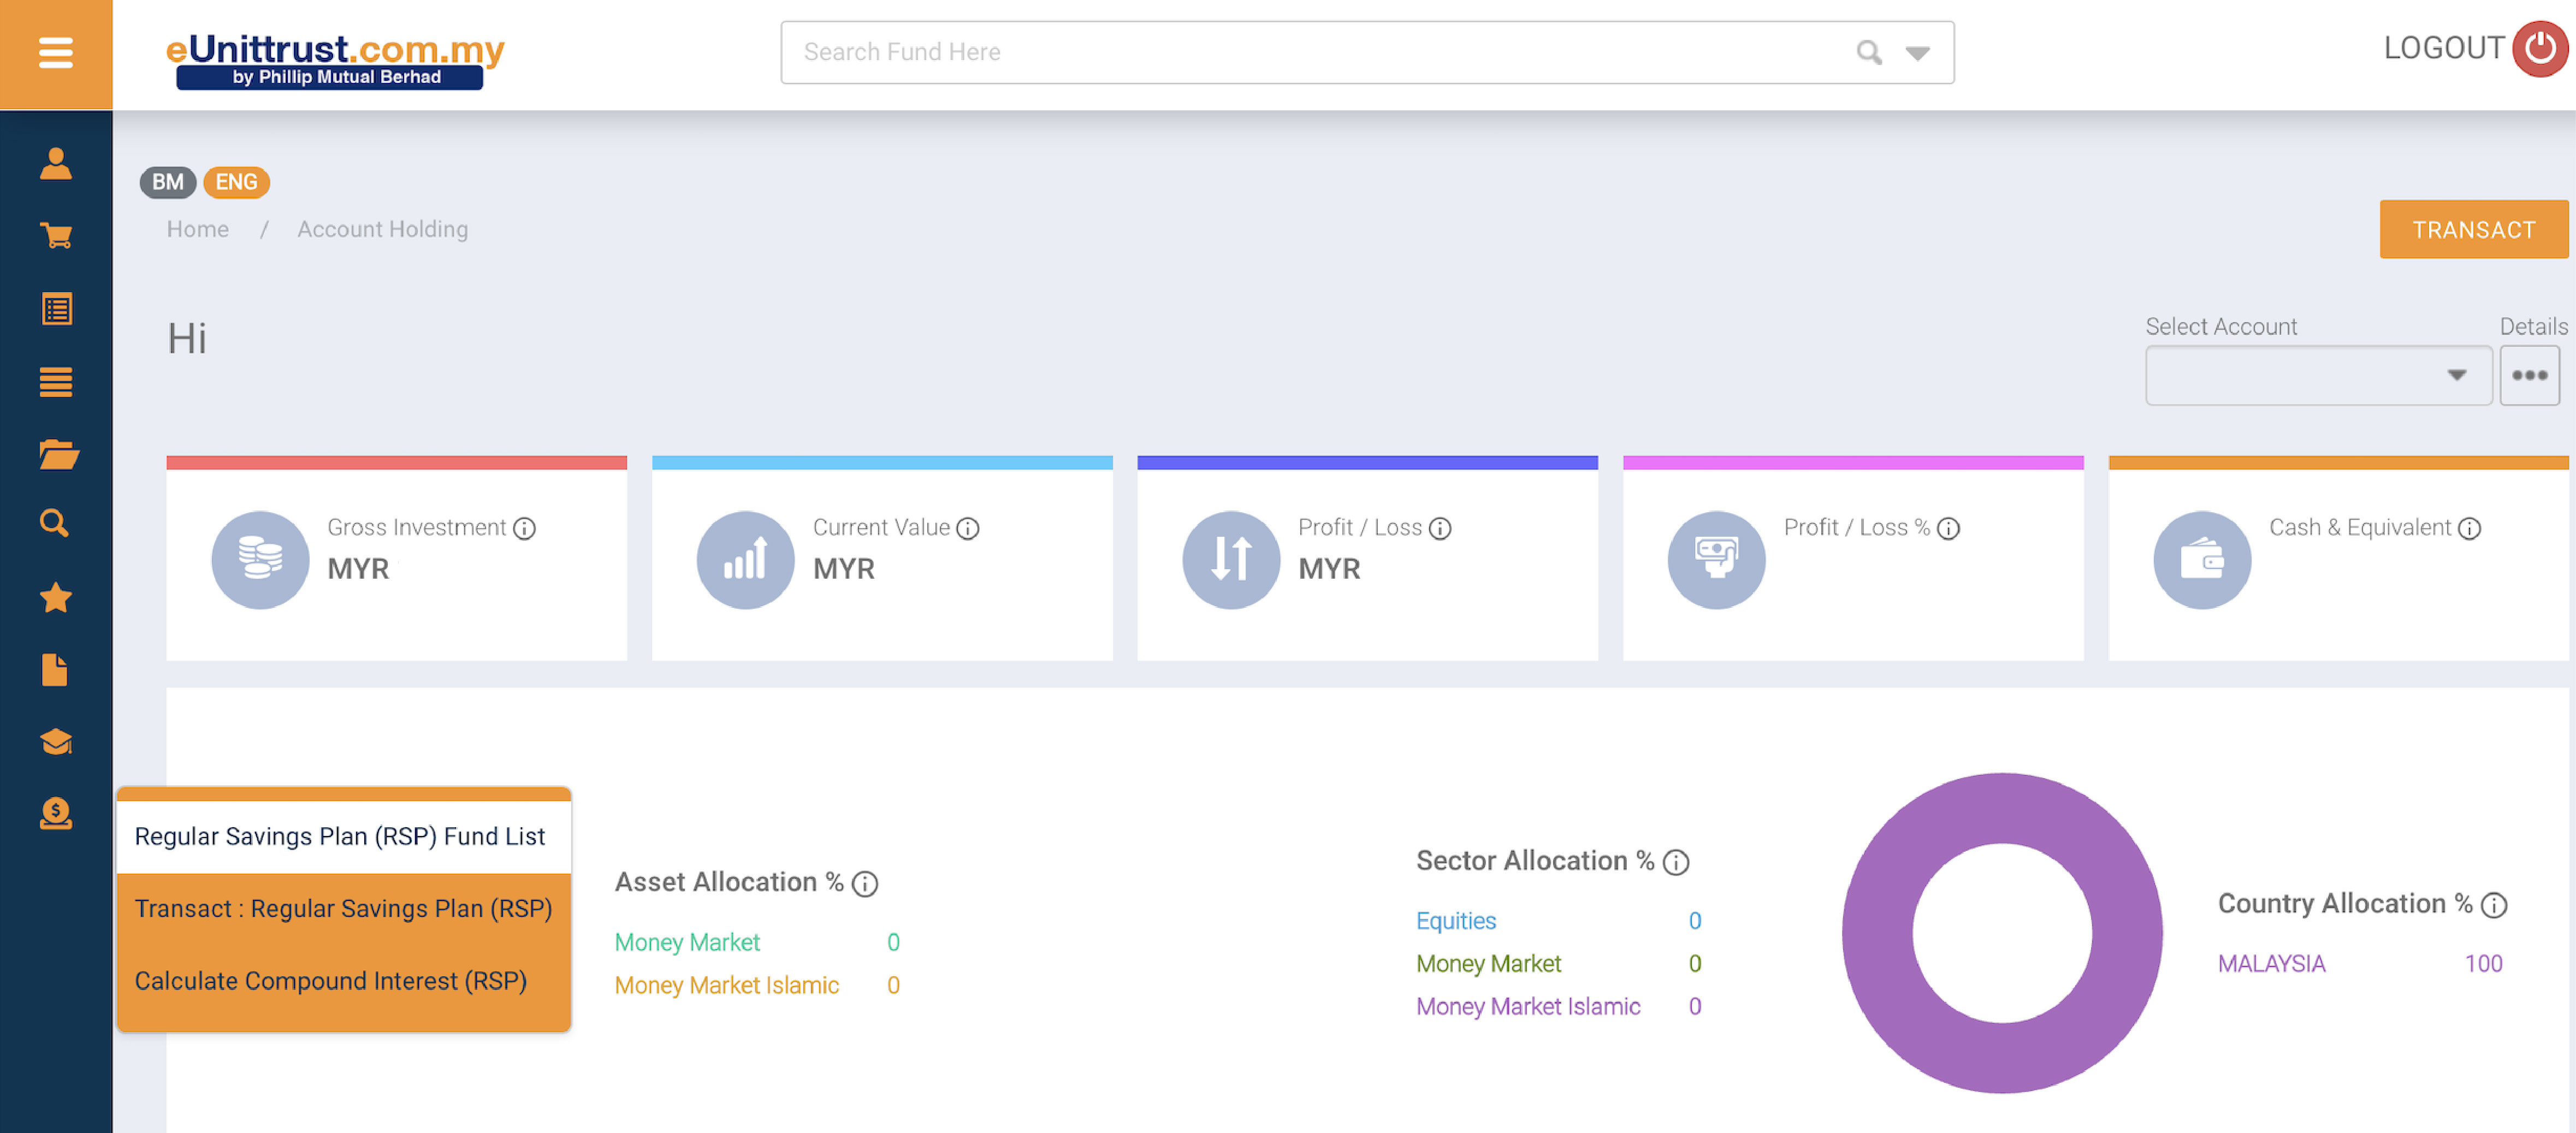
Task: Choose Calculate Compound Interest (RSP)
Action: 331,981
